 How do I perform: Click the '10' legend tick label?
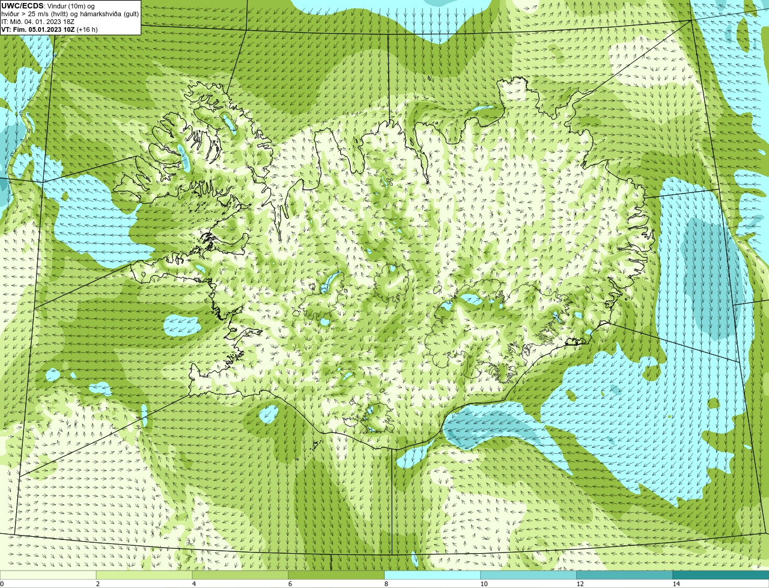484,584
